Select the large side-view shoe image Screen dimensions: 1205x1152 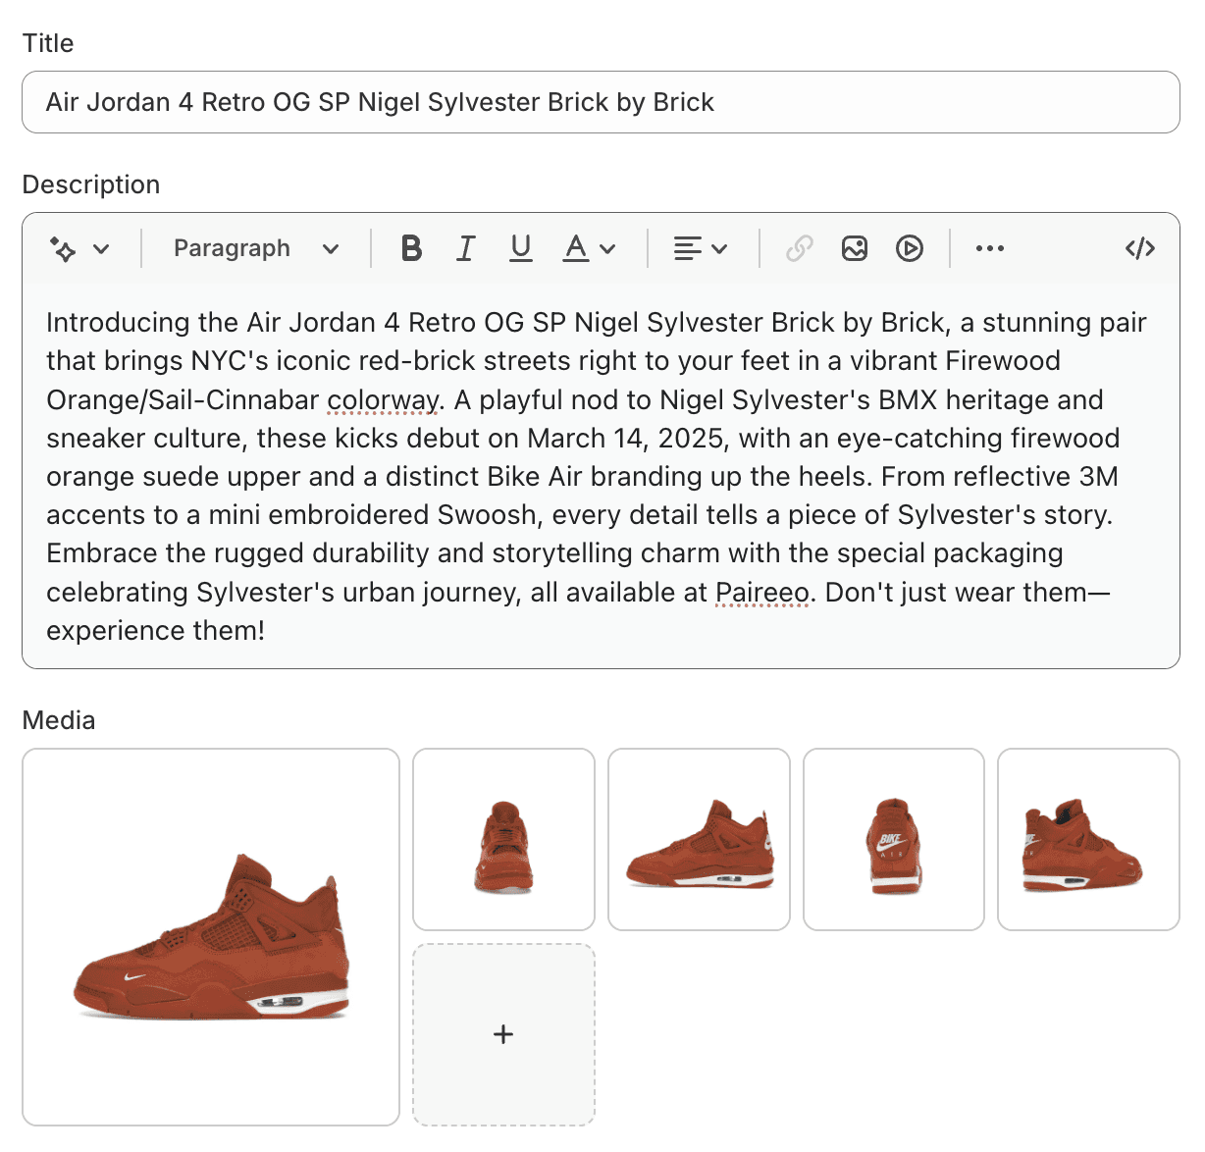[x=211, y=937]
